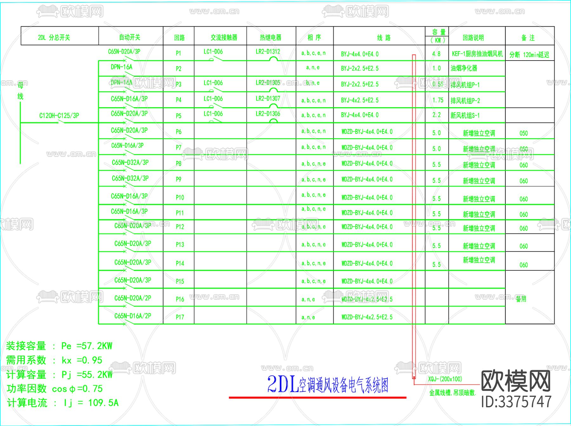Select wiring "WDZD-BYJ-4x2.5+E2.5" in row P17
Viewport: 571px width, 426px height.
click(367, 317)
